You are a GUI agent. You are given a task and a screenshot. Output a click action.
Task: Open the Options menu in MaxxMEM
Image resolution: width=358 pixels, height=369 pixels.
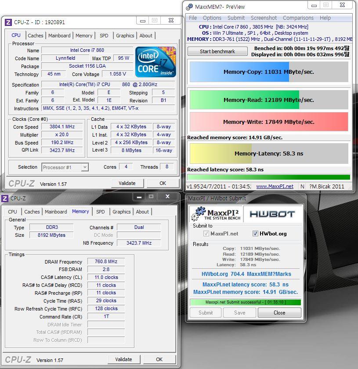[212, 18]
